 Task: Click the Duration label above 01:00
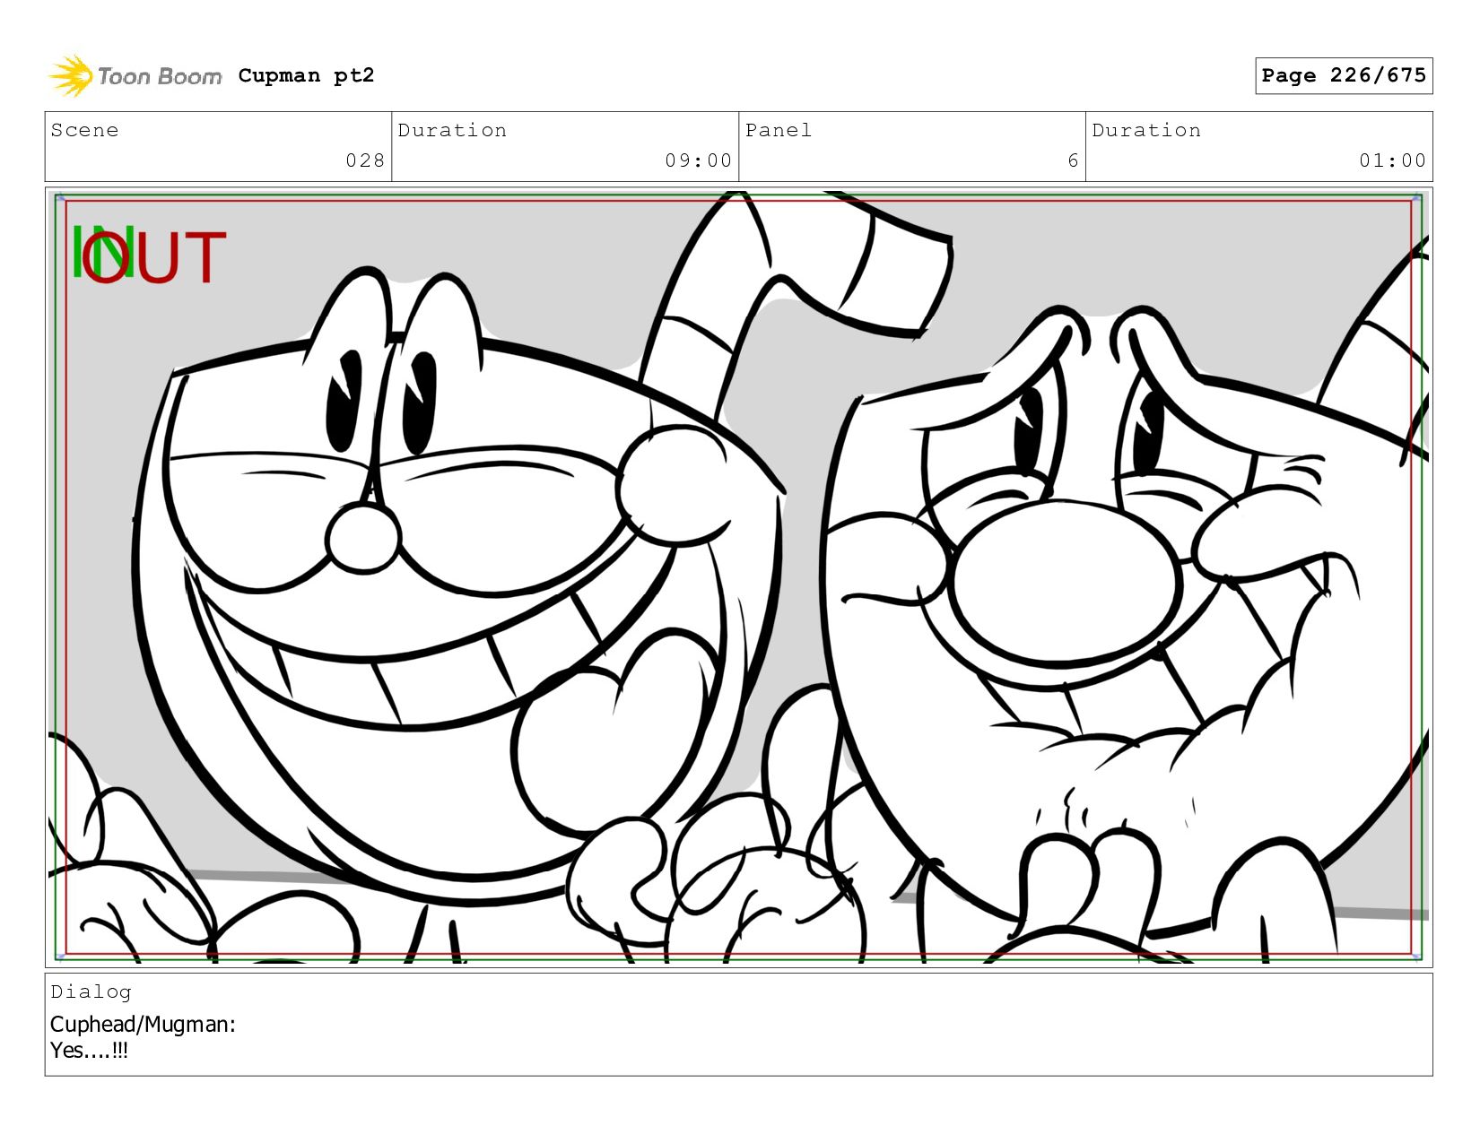coord(1146,130)
